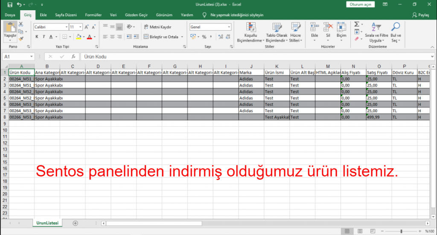Switch to the Formüller ribbon tab
This screenshot has width=437, height=235.
pos(93,15)
